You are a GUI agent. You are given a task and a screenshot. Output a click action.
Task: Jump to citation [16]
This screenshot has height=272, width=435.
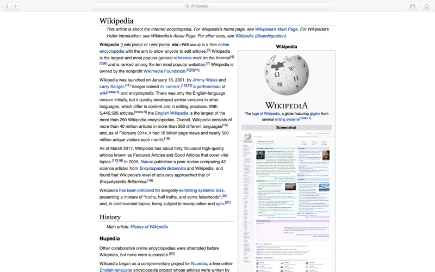(x=167, y=139)
